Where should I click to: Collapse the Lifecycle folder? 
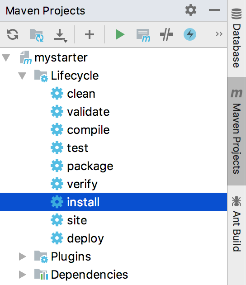click(x=22, y=76)
